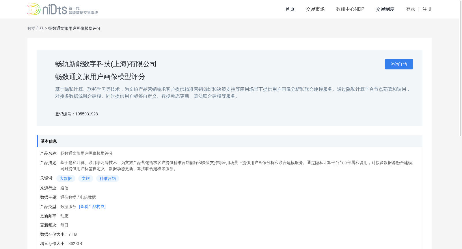The height and width of the screenshot is (249, 462).
Task: Click the 注册 link
Action: click(x=427, y=9)
